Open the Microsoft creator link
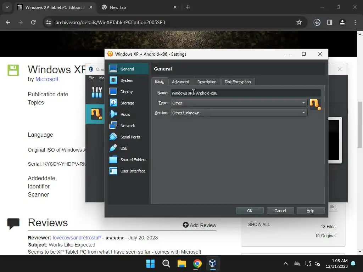363x272 pixels. (47, 79)
